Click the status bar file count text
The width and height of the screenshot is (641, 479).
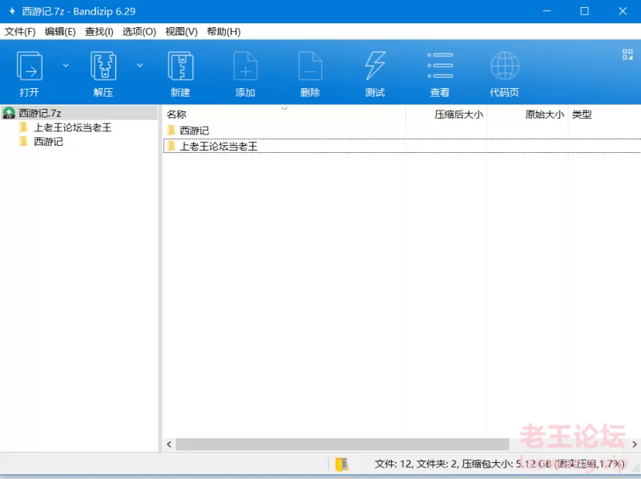499,464
